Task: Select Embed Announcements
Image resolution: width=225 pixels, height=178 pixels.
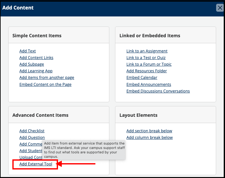Action: pyautogui.click(x=149, y=85)
